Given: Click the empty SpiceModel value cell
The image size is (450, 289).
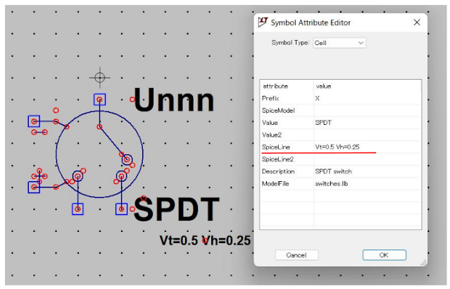Looking at the screenshot, I should point(367,111).
